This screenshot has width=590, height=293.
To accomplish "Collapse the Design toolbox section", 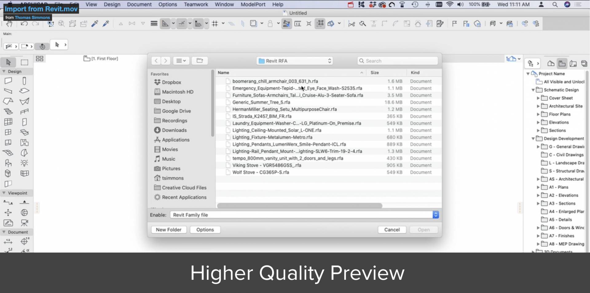I will (x=4, y=71).
